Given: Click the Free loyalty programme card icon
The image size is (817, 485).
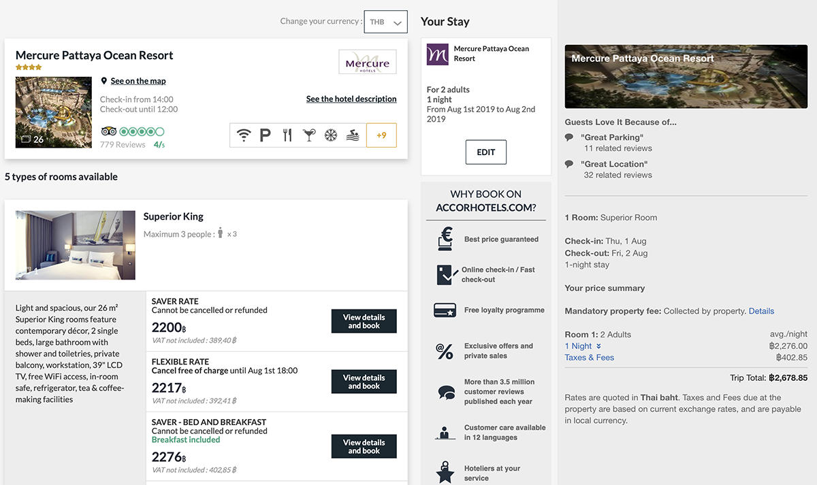Looking at the screenshot, I should [x=445, y=310].
